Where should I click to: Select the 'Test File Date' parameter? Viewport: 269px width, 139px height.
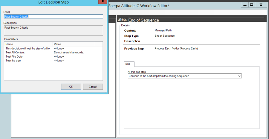[x=14, y=57]
